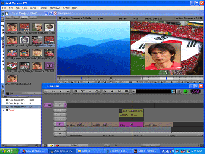
Task: Select zzzz54_4.jpg clip in timeline
Action: click(158, 125)
